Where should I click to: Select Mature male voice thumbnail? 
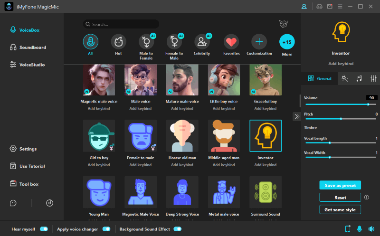click(182, 80)
